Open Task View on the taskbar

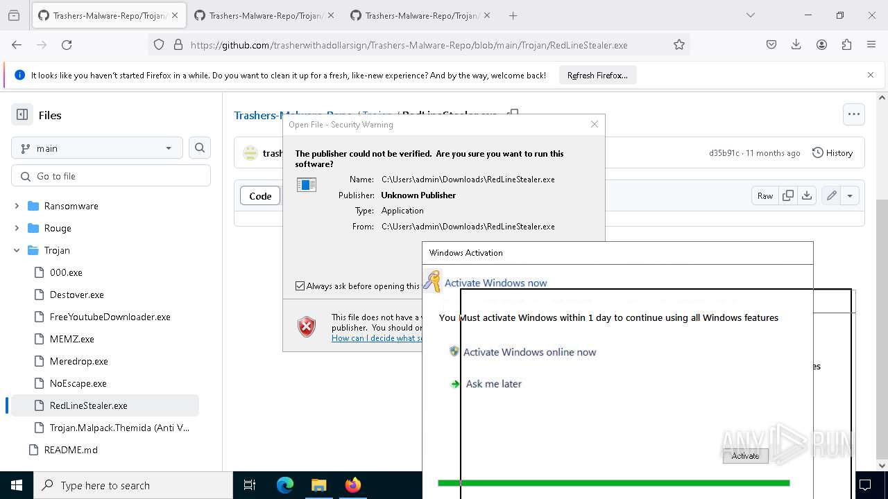tap(250, 485)
